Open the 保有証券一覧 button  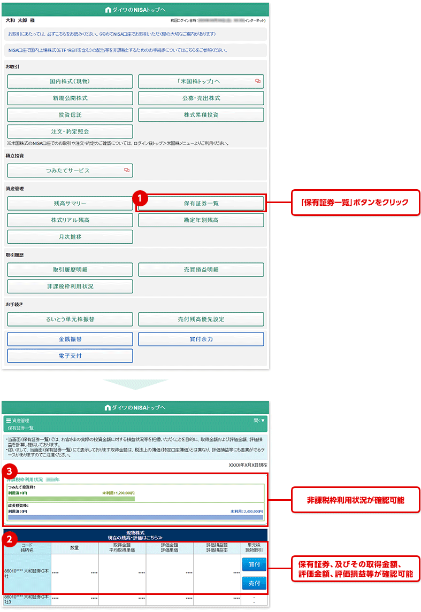[x=201, y=203]
